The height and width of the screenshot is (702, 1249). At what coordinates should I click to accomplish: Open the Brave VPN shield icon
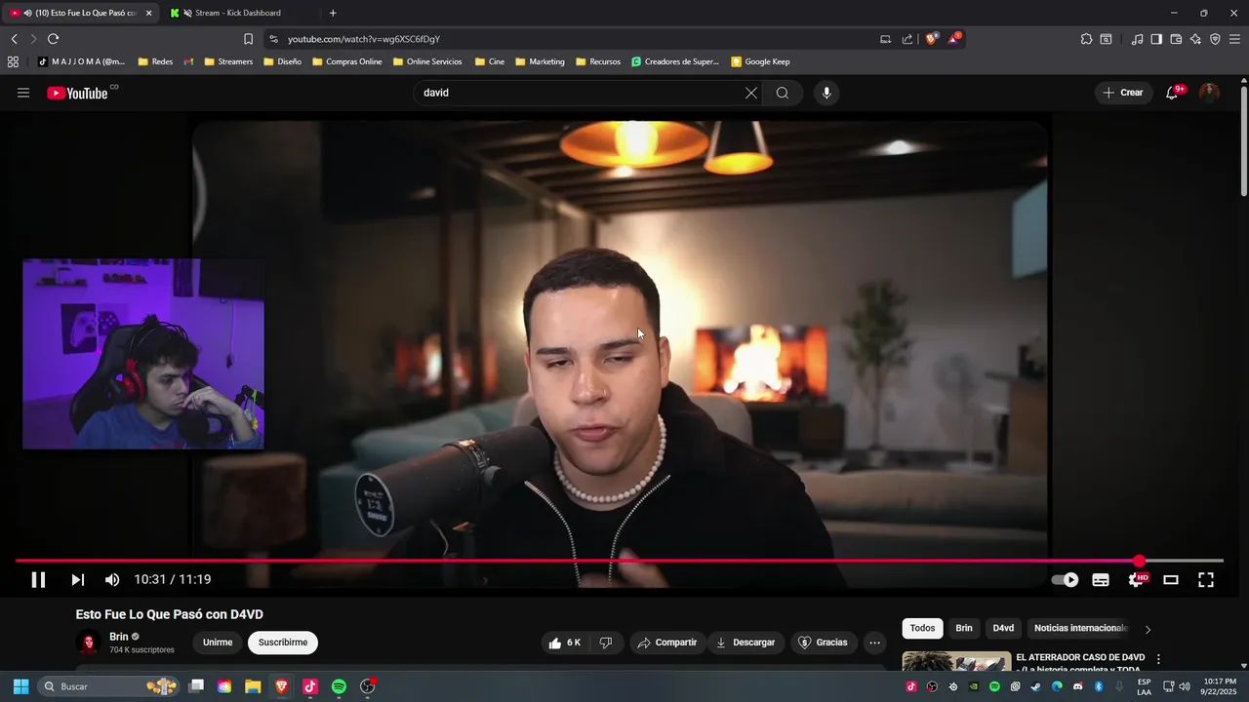[x=1215, y=39]
